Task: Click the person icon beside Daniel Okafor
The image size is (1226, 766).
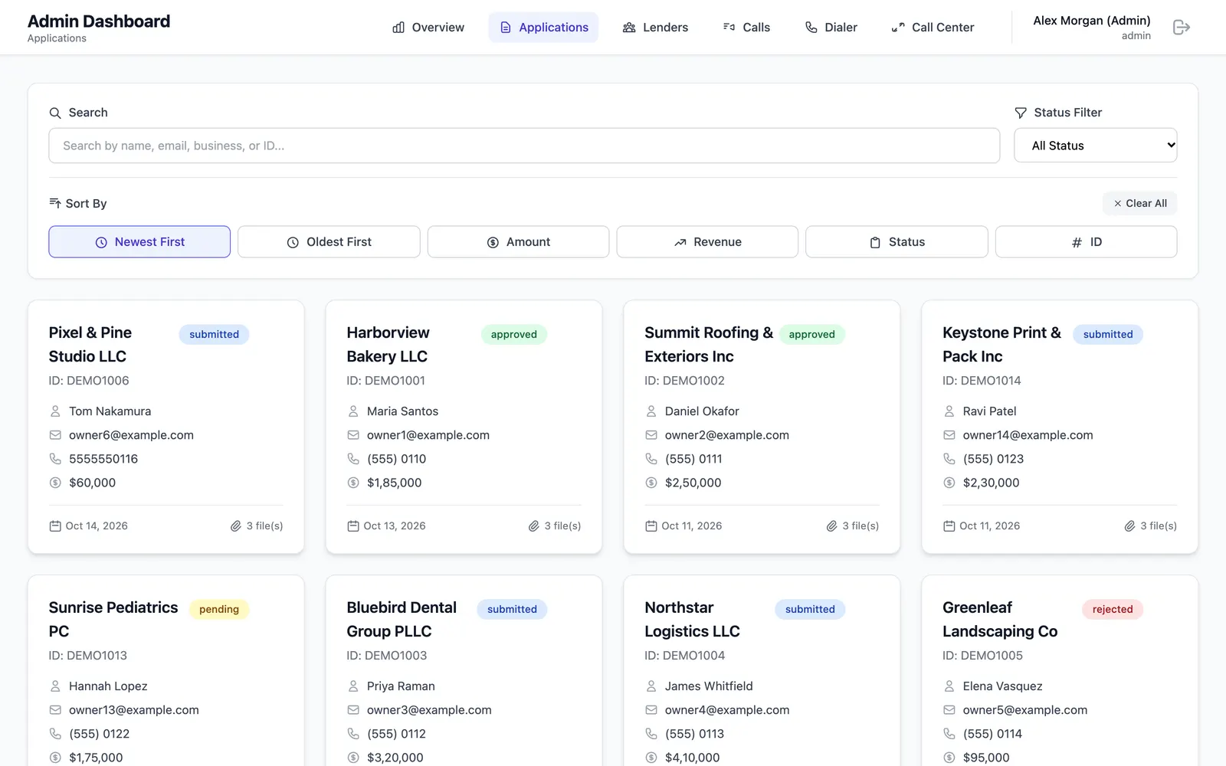Action: click(x=651, y=411)
